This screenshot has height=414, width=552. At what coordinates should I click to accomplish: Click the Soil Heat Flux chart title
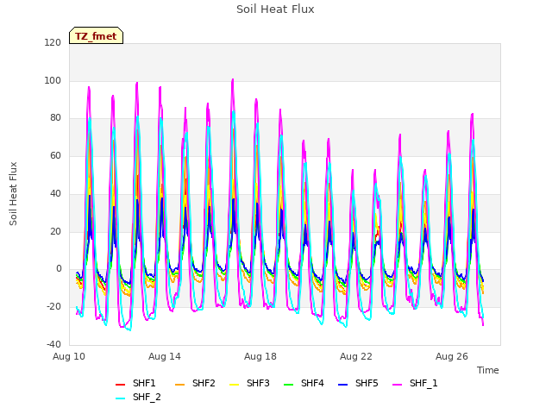tap(275, 9)
